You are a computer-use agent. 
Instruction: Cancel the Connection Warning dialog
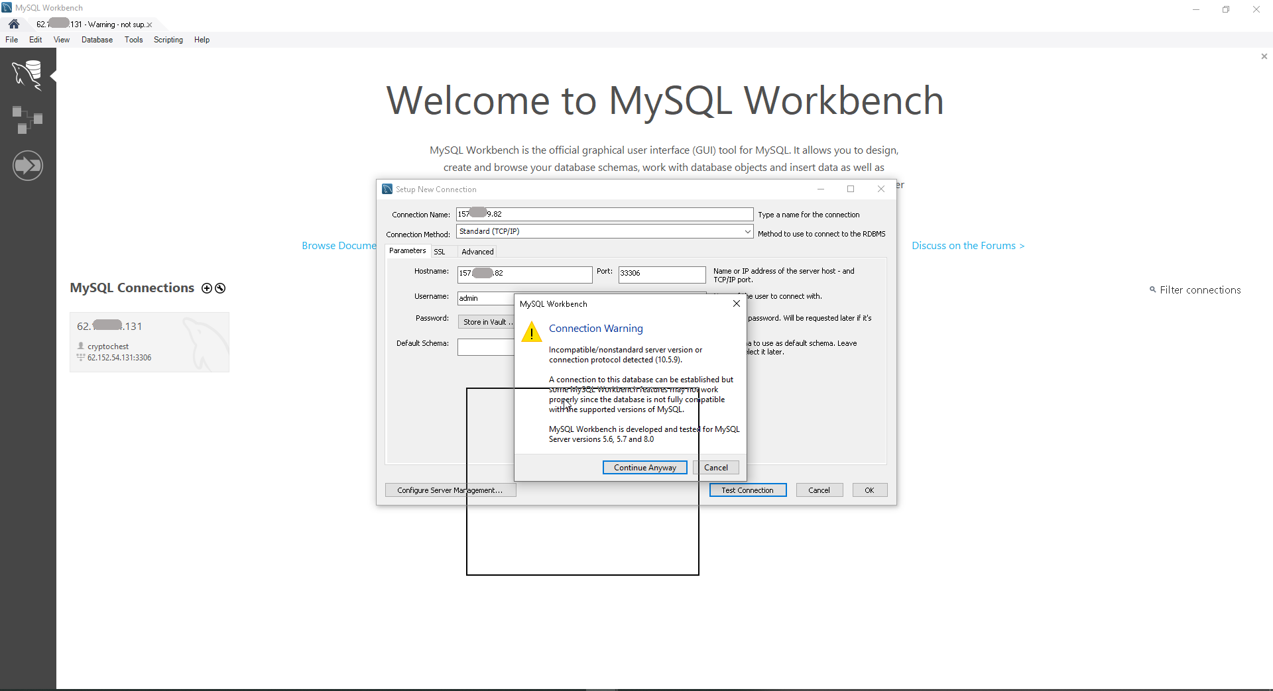tap(716, 468)
